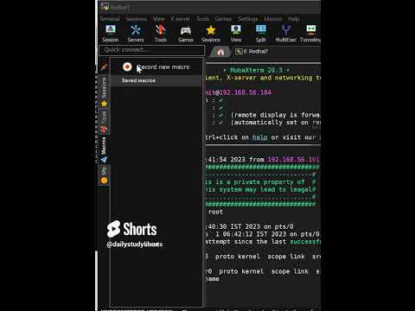Open the Sessions star toolbar icon
Viewport: 415px width, 311px height.
(x=211, y=34)
